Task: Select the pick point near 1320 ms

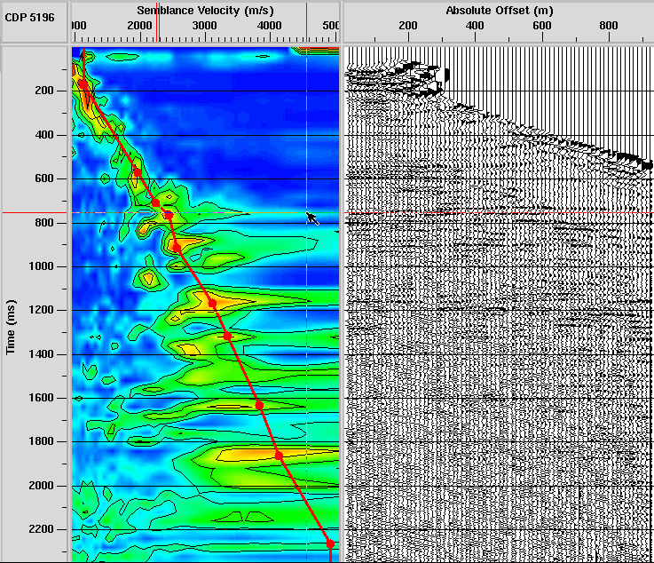Action: coord(228,336)
